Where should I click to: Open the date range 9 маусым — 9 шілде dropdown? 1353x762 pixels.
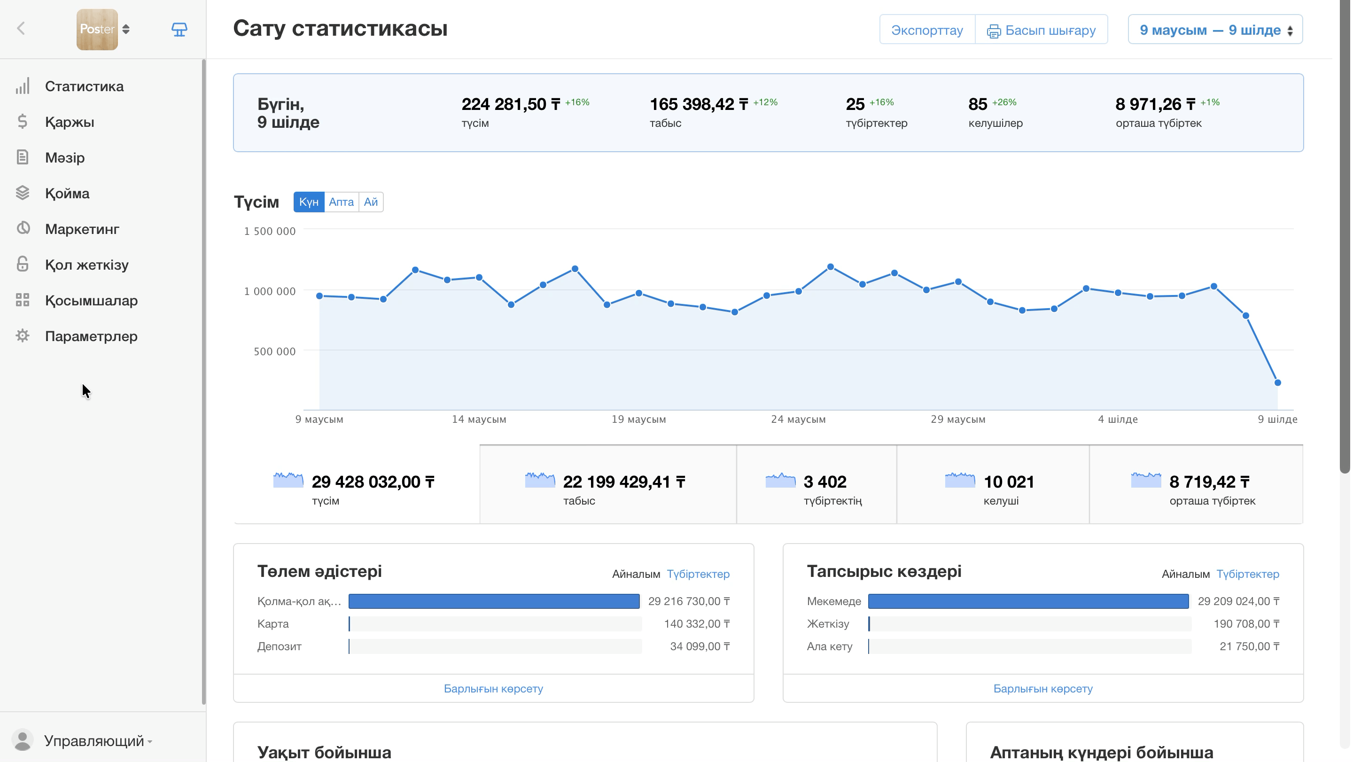(1215, 30)
